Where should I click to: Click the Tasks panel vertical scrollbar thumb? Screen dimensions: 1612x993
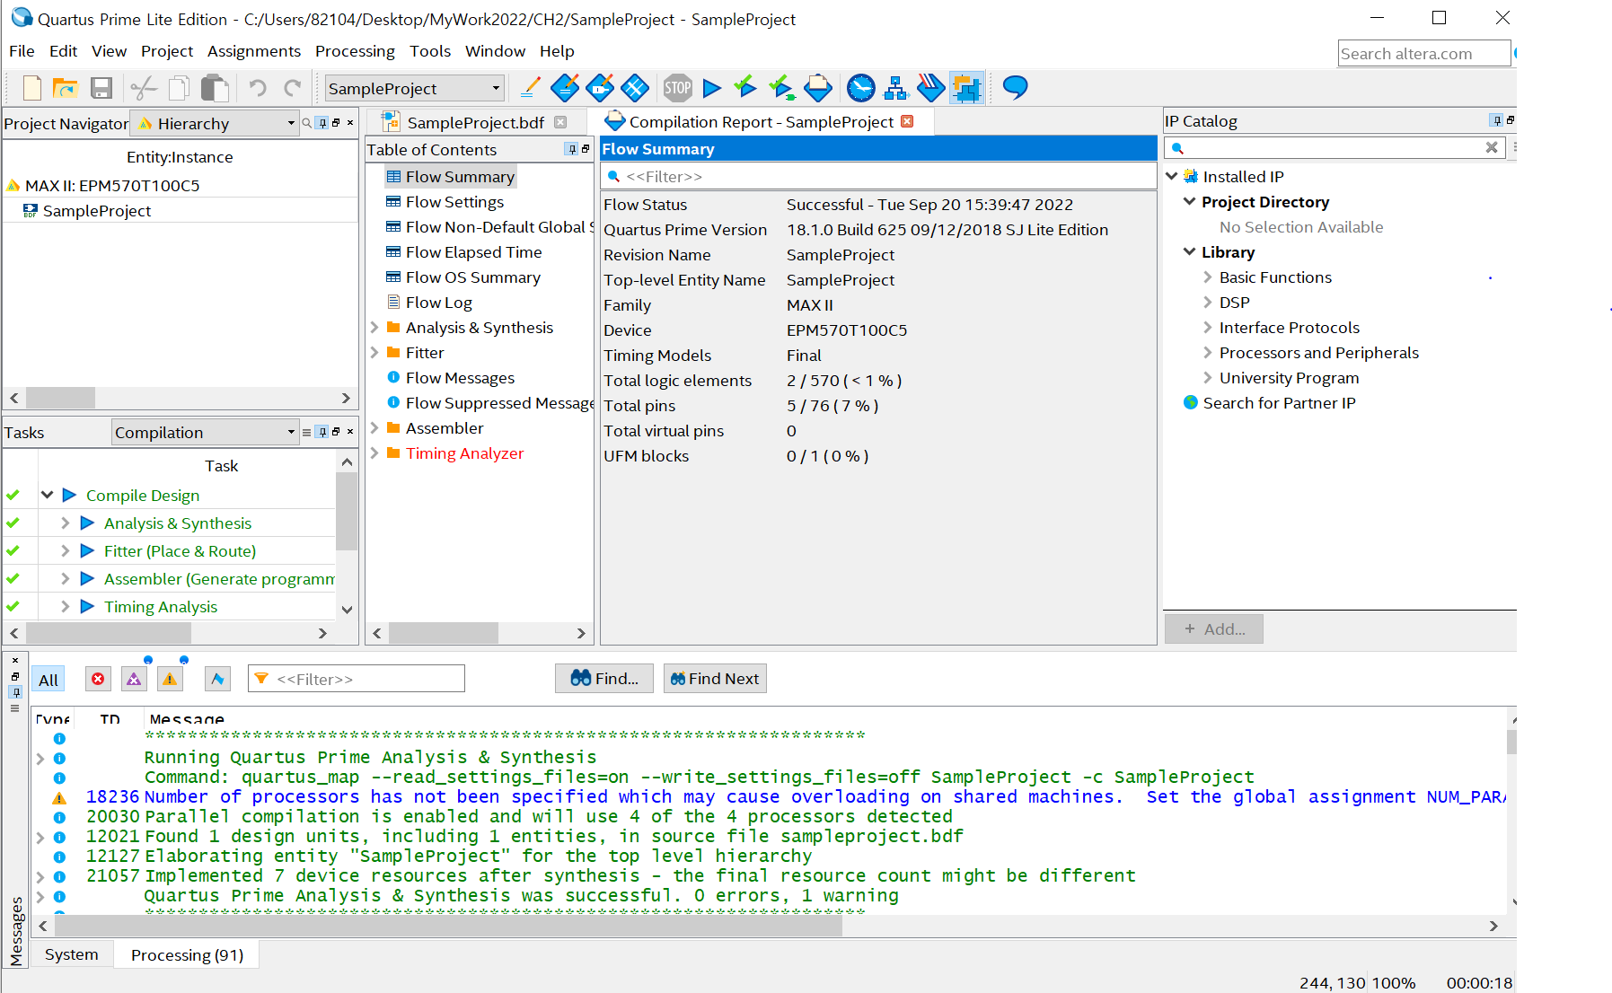(347, 512)
